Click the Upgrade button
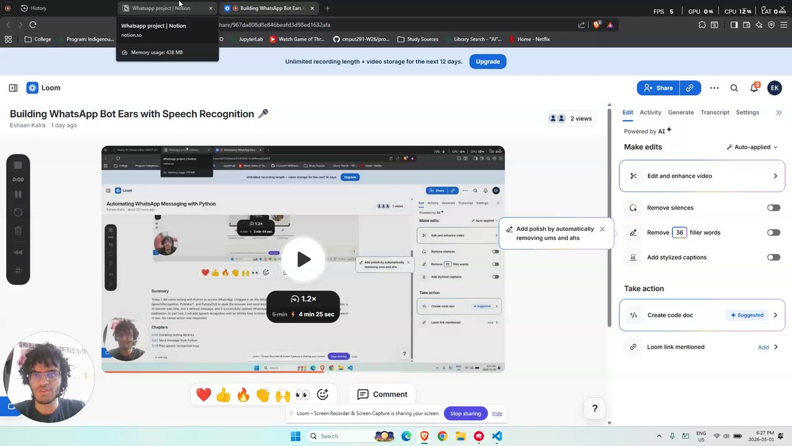The width and height of the screenshot is (792, 446). click(x=488, y=62)
